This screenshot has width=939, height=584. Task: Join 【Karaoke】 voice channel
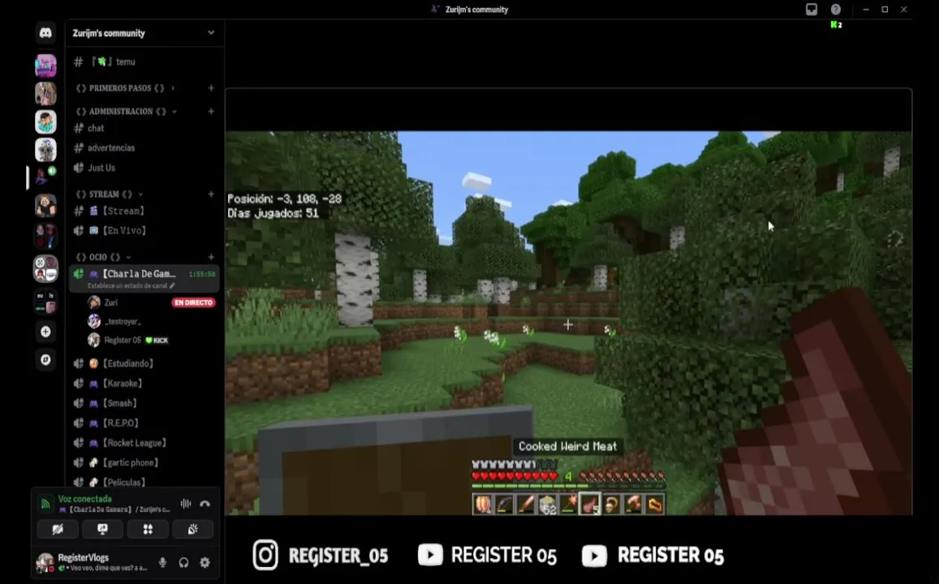(x=144, y=383)
